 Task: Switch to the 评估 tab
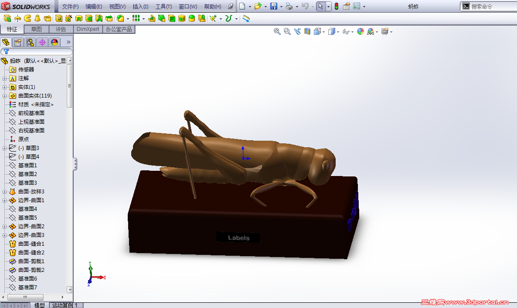pyautogui.click(x=61, y=29)
